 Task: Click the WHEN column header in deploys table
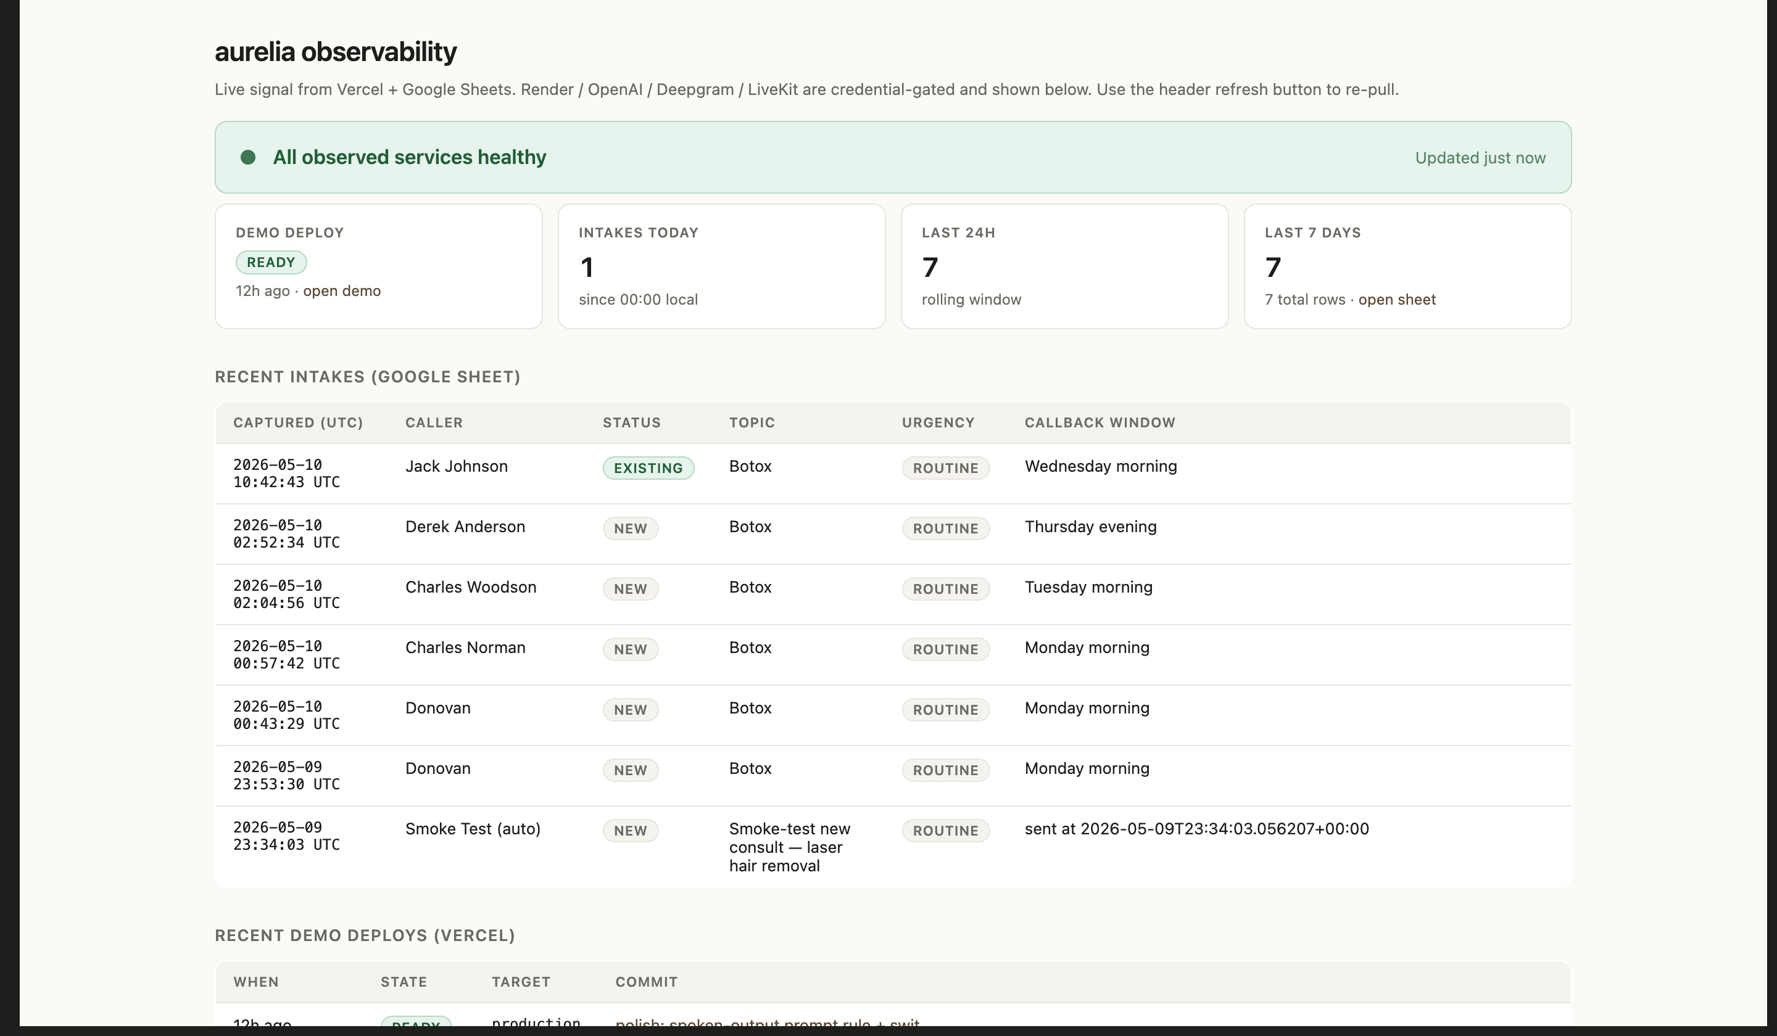tap(256, 982)
